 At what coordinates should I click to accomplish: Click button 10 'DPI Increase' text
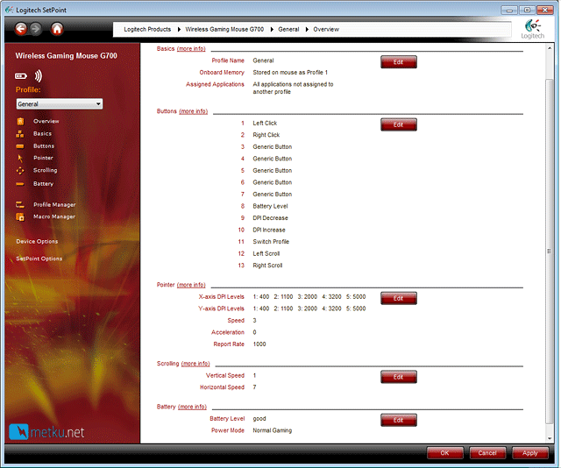269,230
